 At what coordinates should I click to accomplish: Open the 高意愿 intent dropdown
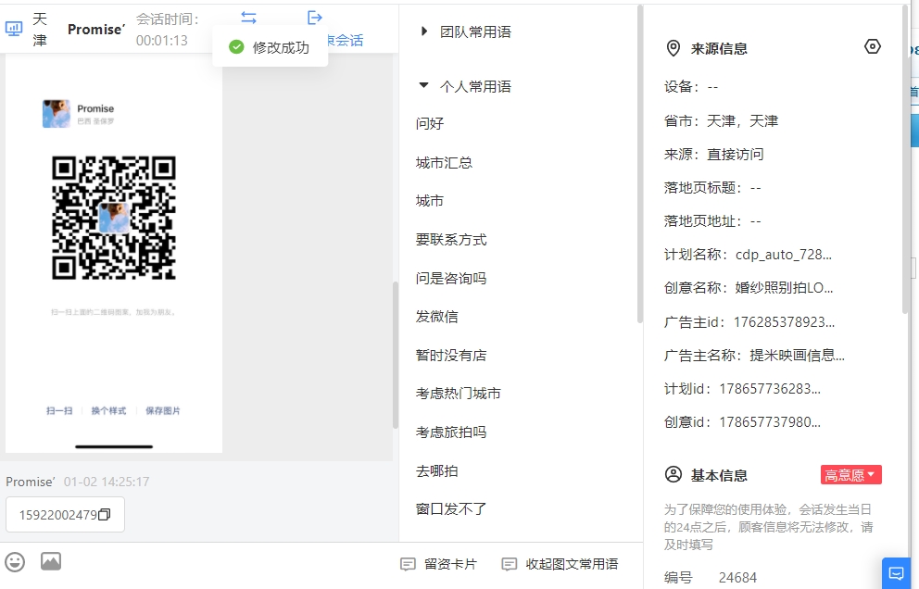coord(851,475)
